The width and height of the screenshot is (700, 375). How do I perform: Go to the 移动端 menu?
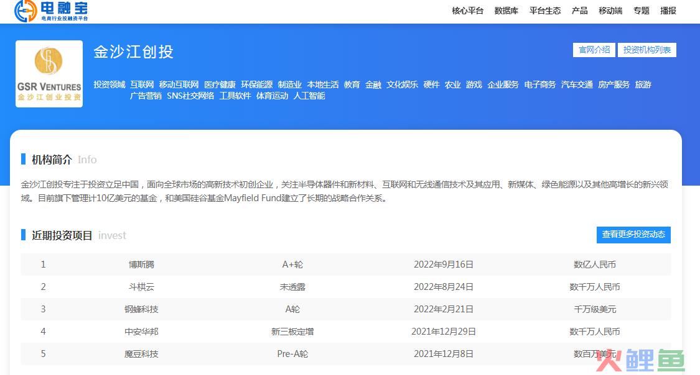(610, 11)
